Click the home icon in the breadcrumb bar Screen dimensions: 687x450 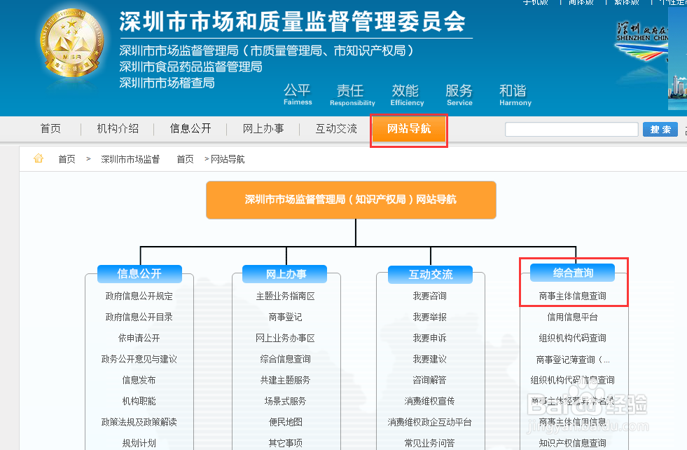(38, 158)
